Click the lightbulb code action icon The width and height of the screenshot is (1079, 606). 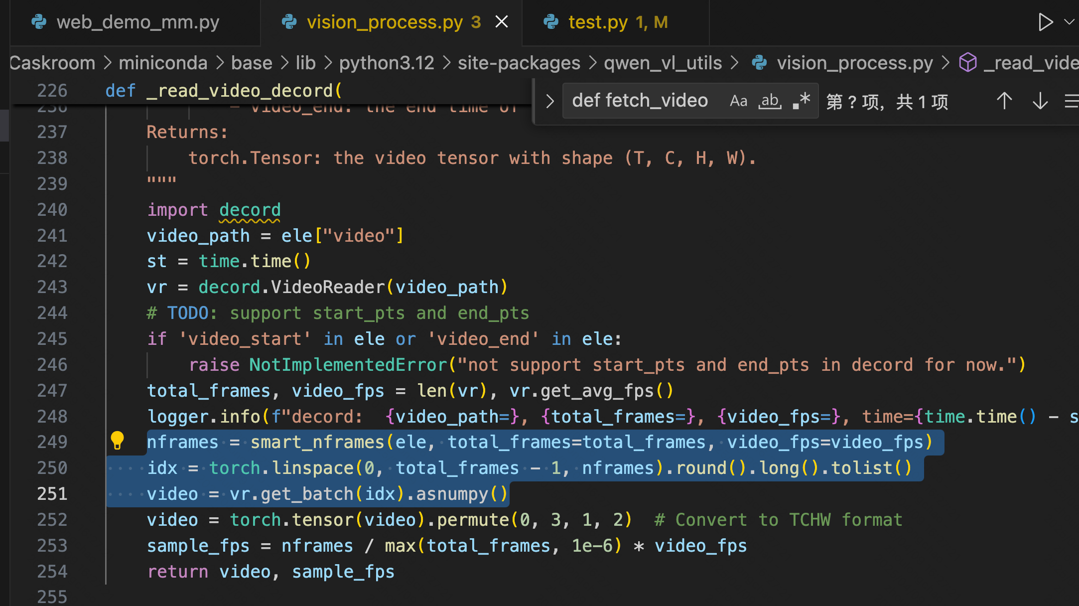click(x=118, y=441)
